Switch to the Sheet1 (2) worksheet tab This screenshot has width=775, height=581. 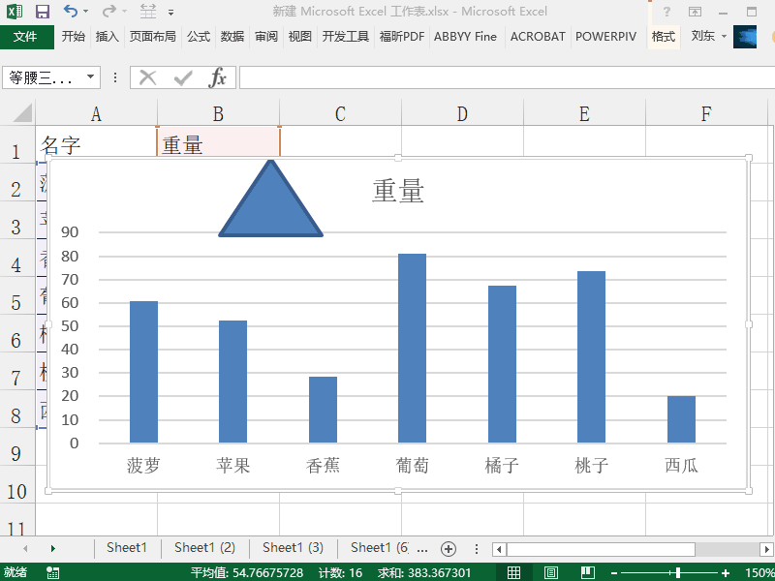204,548
